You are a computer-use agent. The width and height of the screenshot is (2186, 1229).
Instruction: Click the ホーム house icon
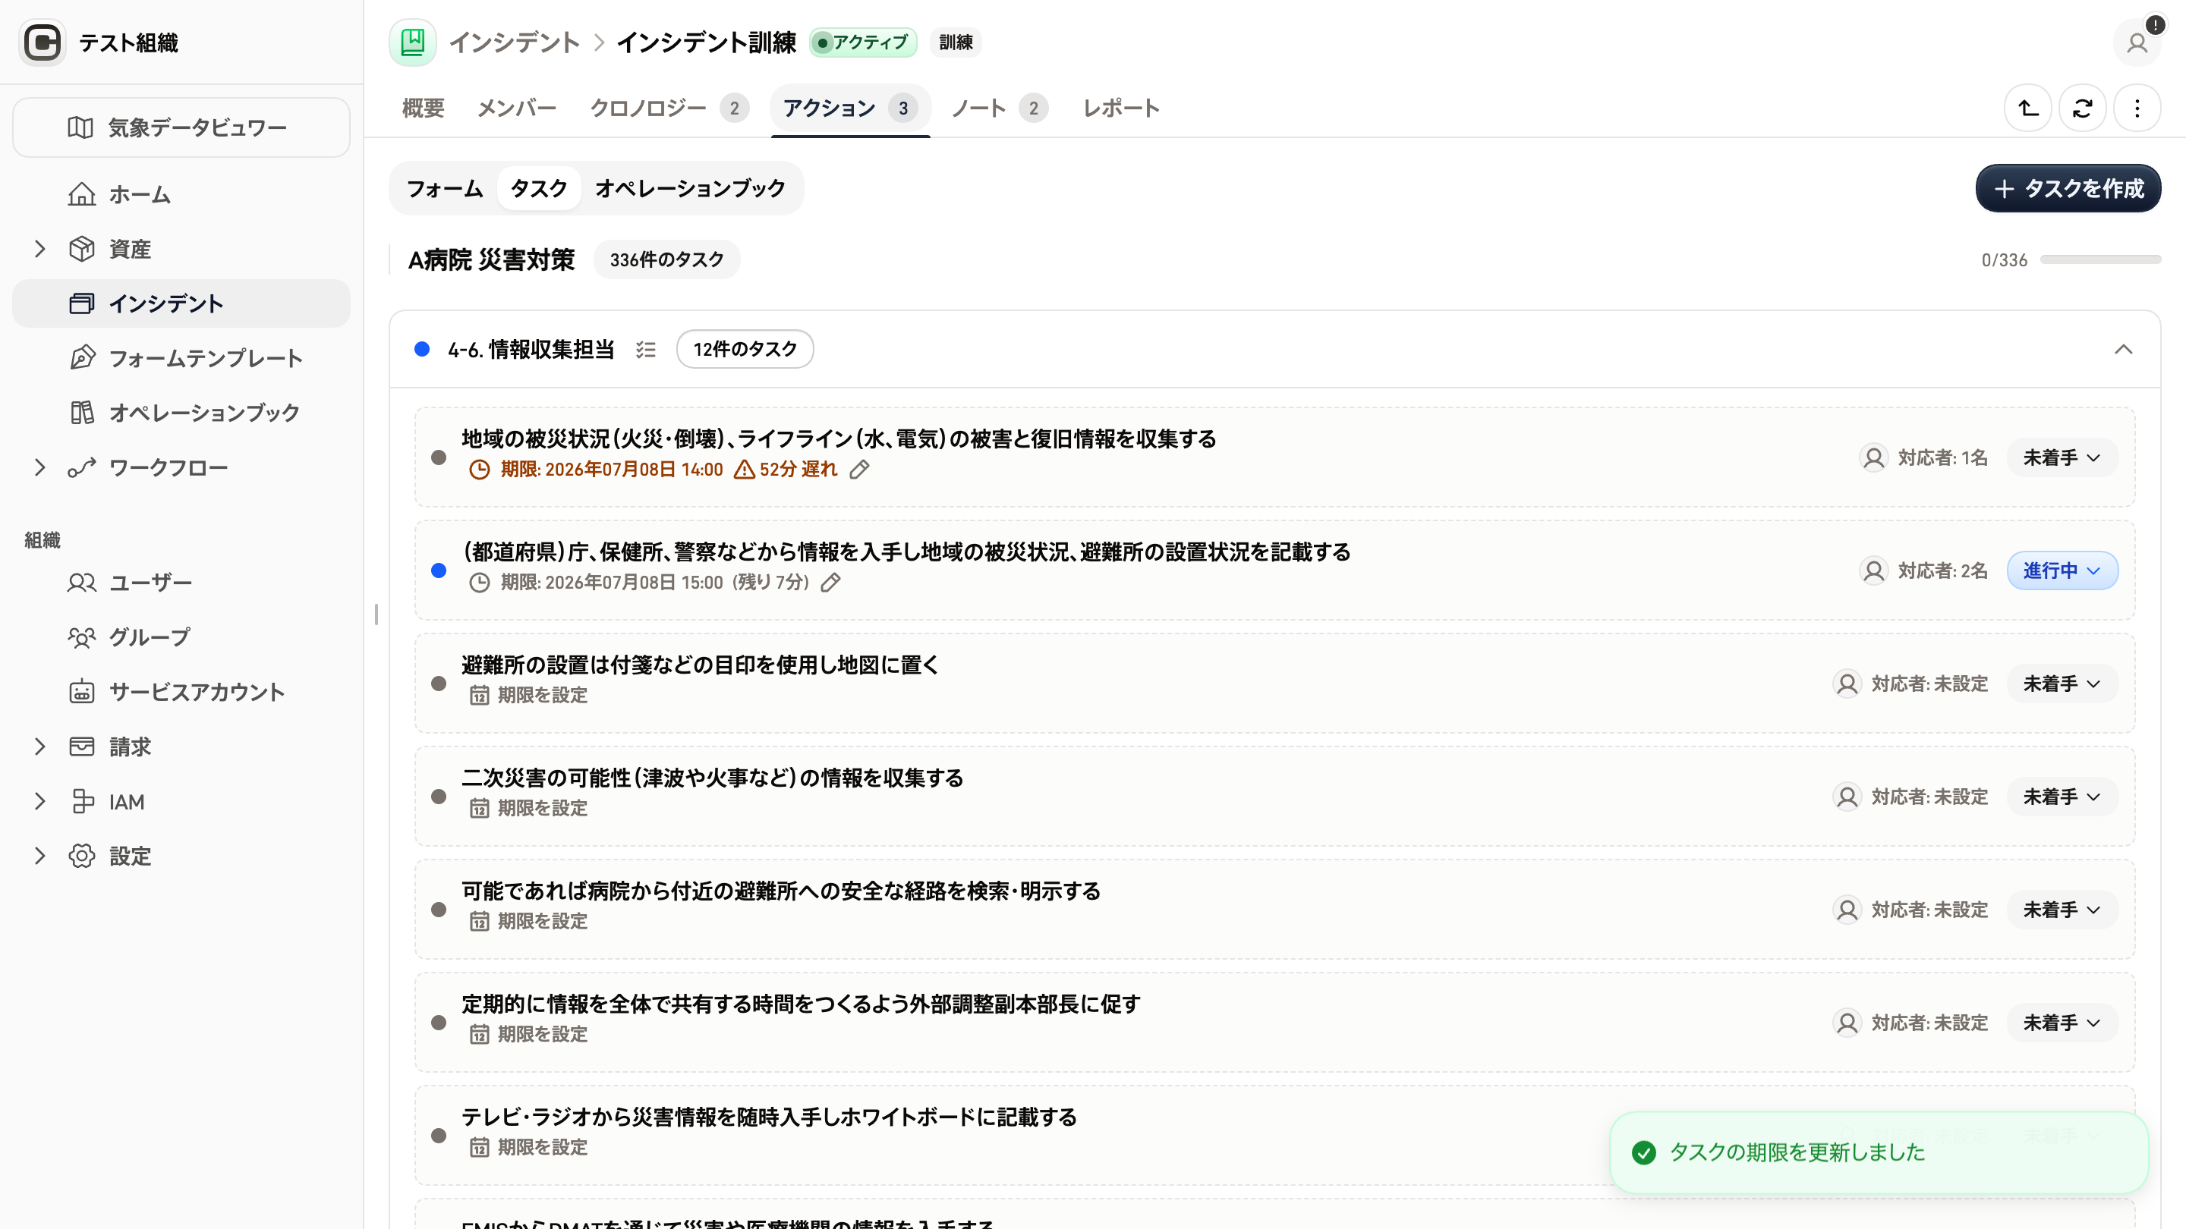click(81, 194)
